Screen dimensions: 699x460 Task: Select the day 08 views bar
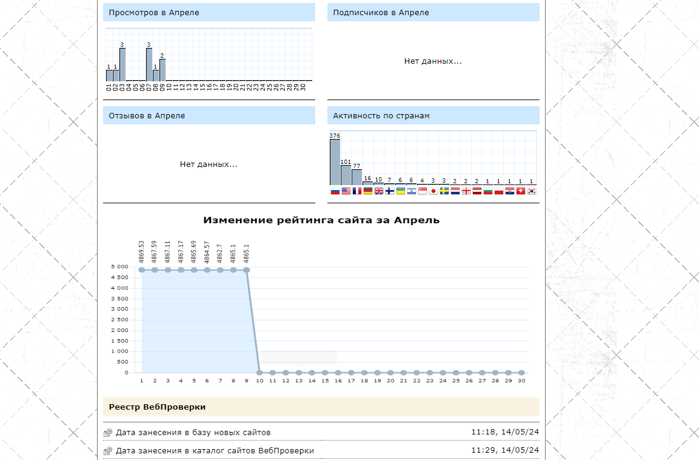click(156, 75)
